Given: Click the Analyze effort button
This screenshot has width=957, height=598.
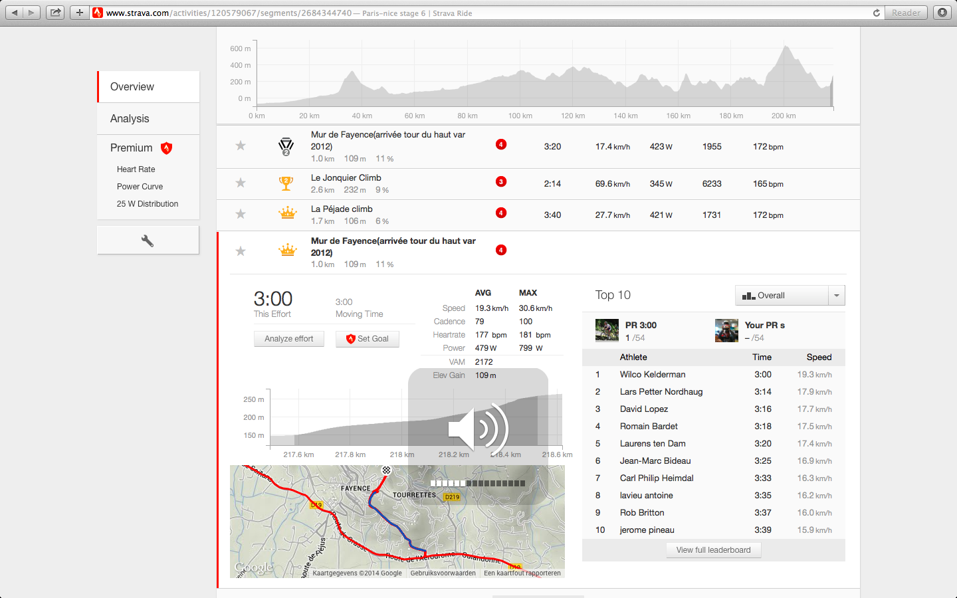Looking at the screenshot, I should [288, 339].
